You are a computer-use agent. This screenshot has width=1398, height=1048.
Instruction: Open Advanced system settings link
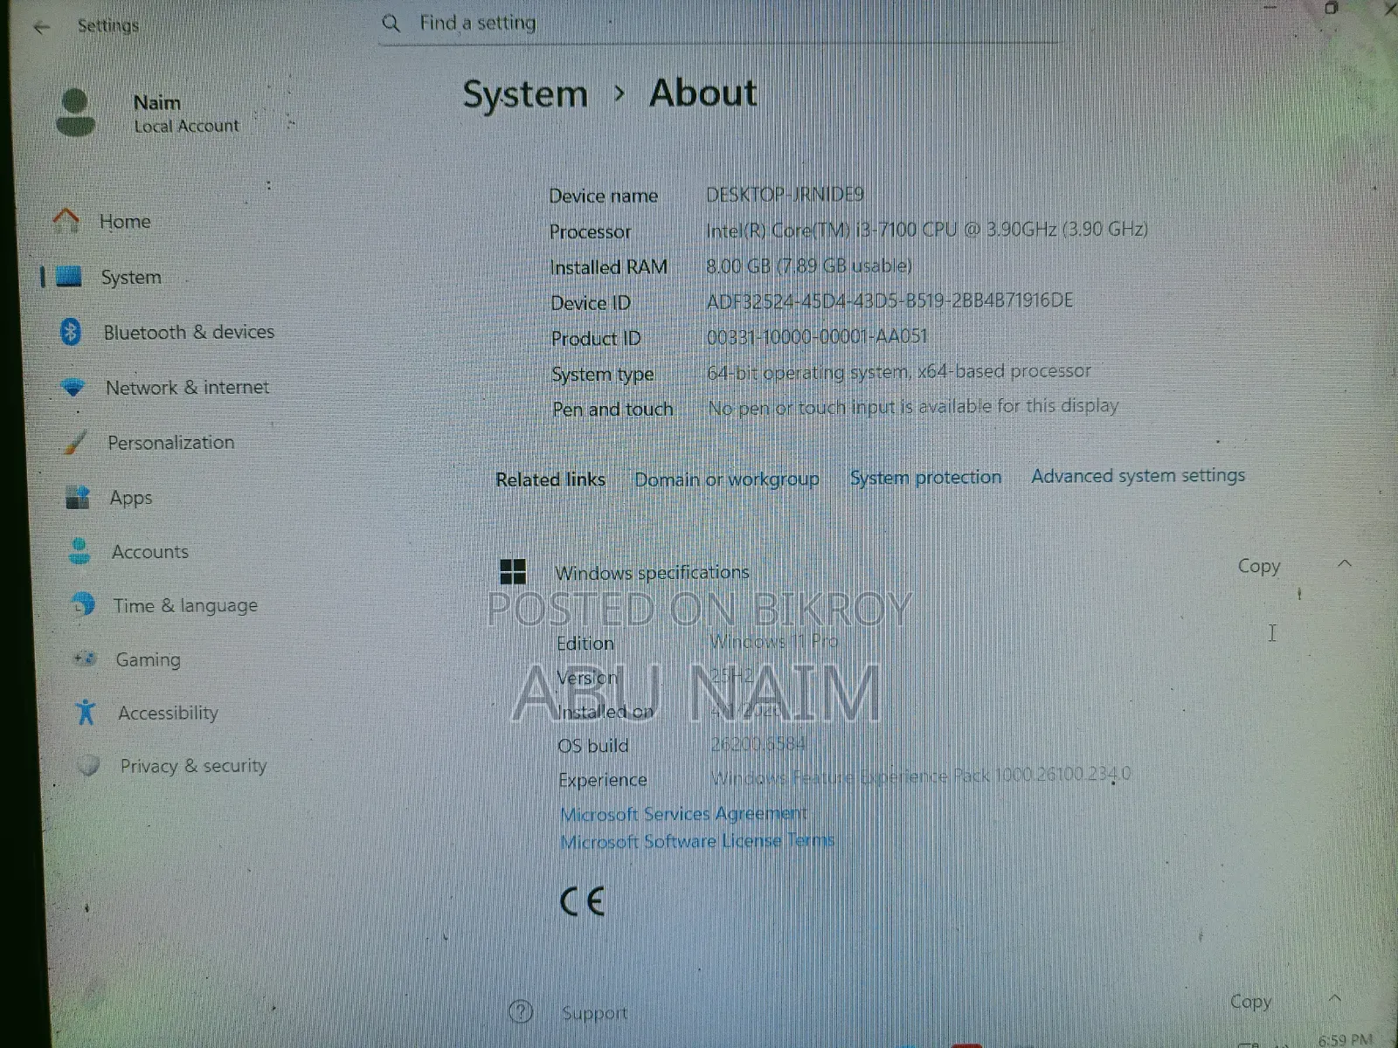[x=1138, y=475]
